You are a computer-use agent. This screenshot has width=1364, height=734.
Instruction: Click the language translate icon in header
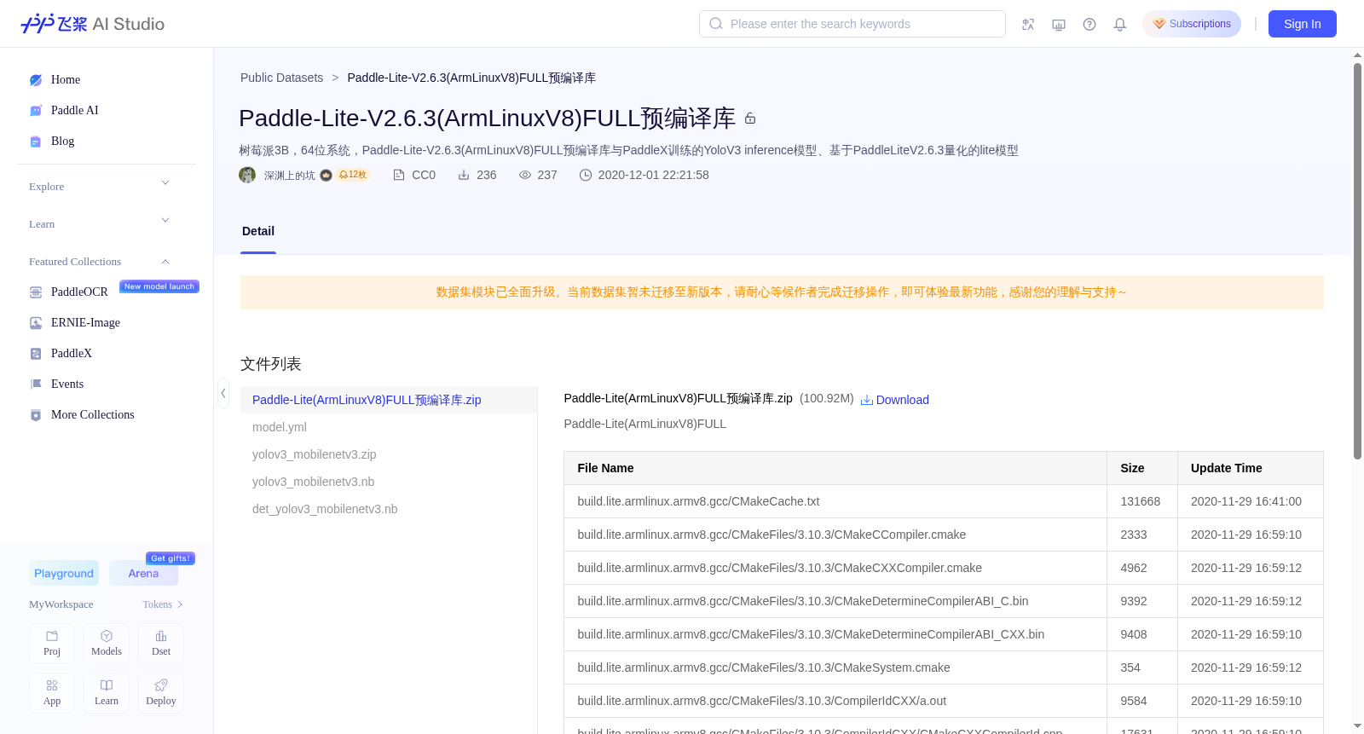tap(1028, 24)
